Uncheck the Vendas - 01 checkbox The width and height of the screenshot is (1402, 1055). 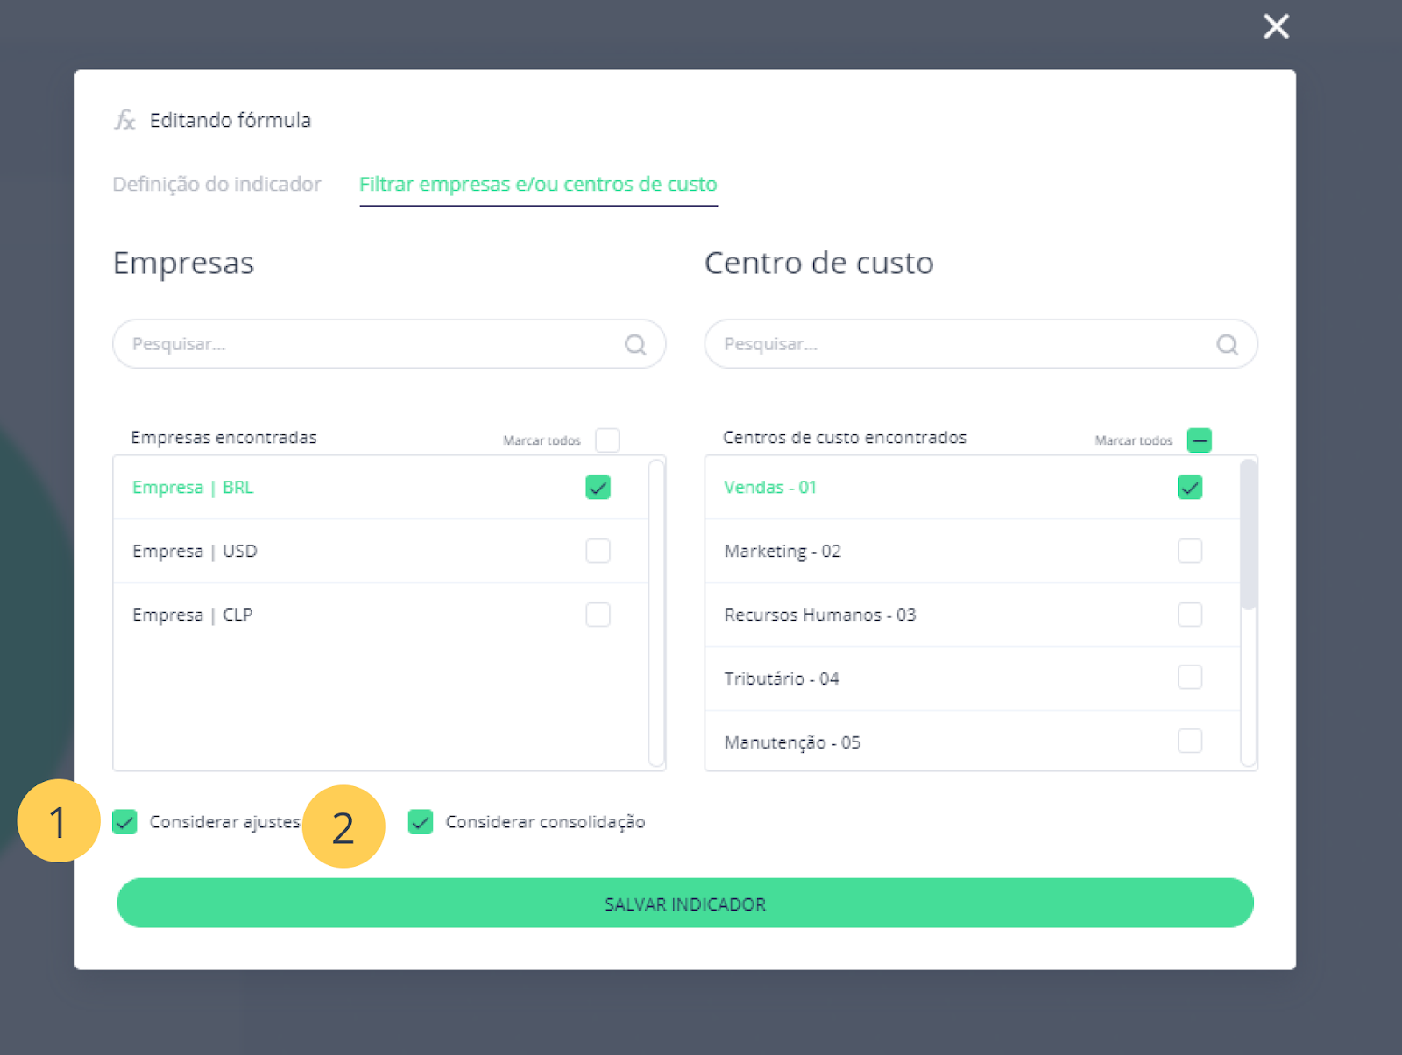click(1190, 487)
